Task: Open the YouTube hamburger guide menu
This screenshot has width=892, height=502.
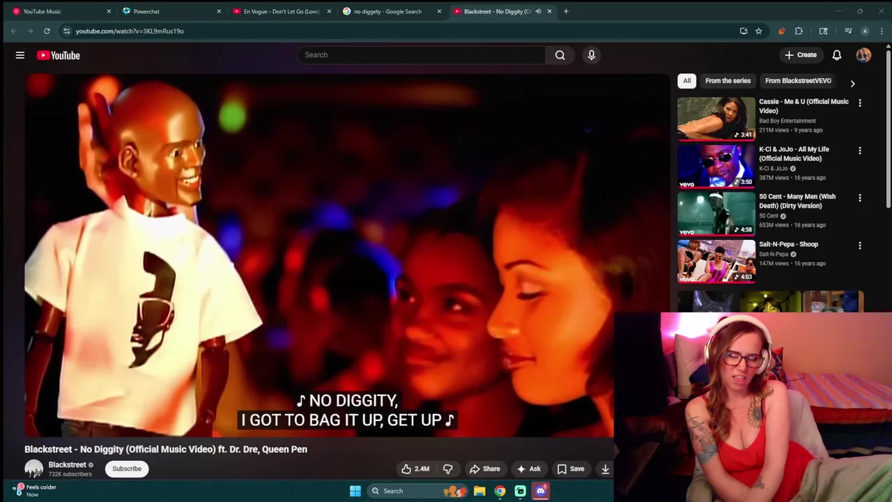Action: [20, 55]
